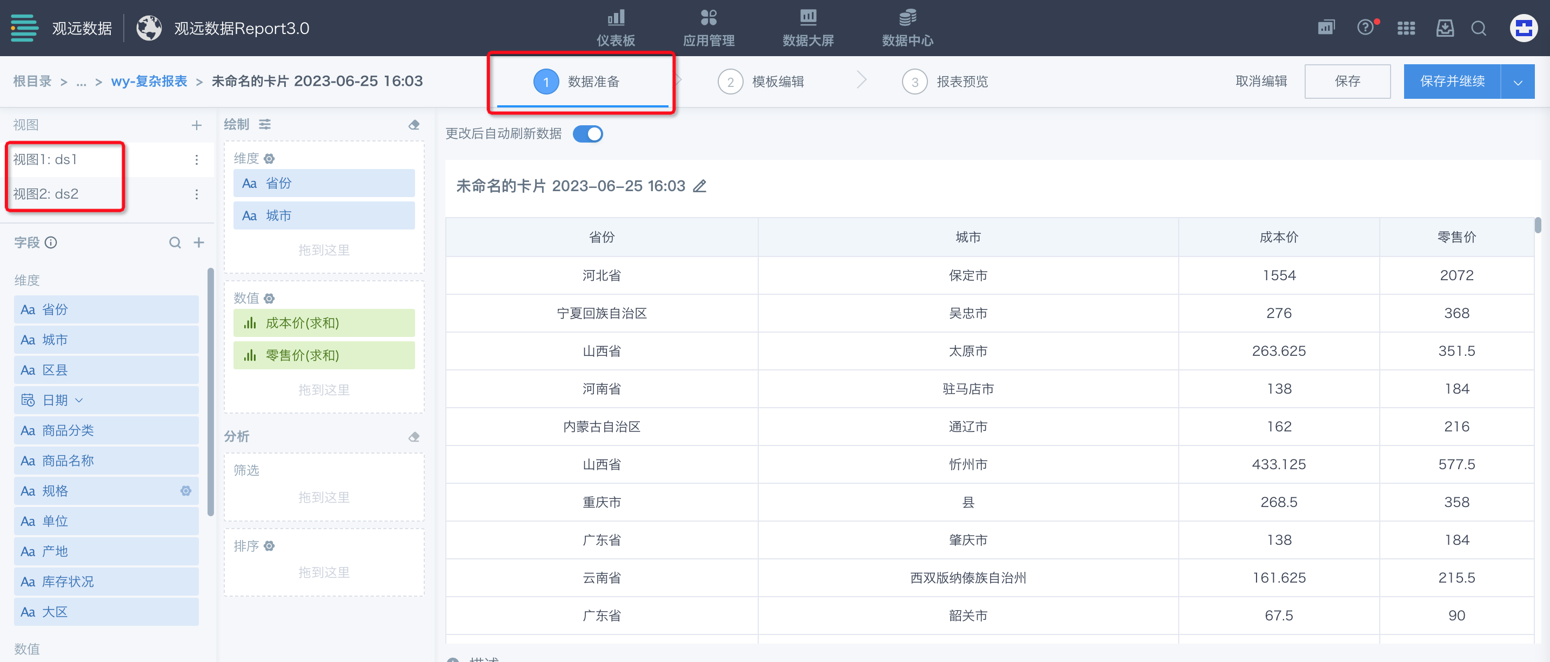Click the eraser icon in the 分析 panel
Screen dimensions: 1550x662
414,437
